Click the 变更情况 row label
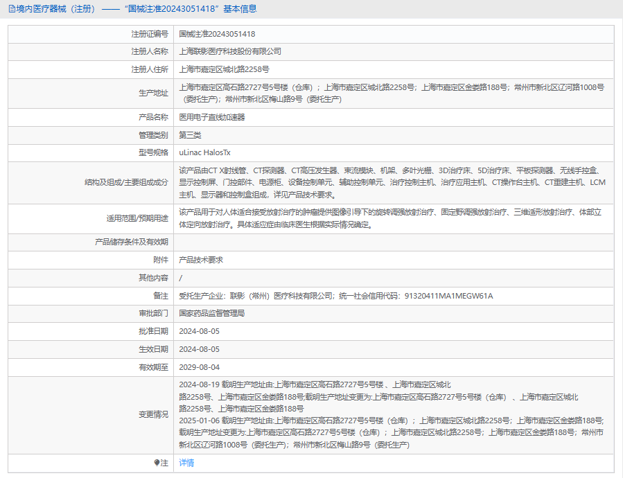Image resolution: width=623 pixels, height=478 pixels. click(x=153, y=414)
